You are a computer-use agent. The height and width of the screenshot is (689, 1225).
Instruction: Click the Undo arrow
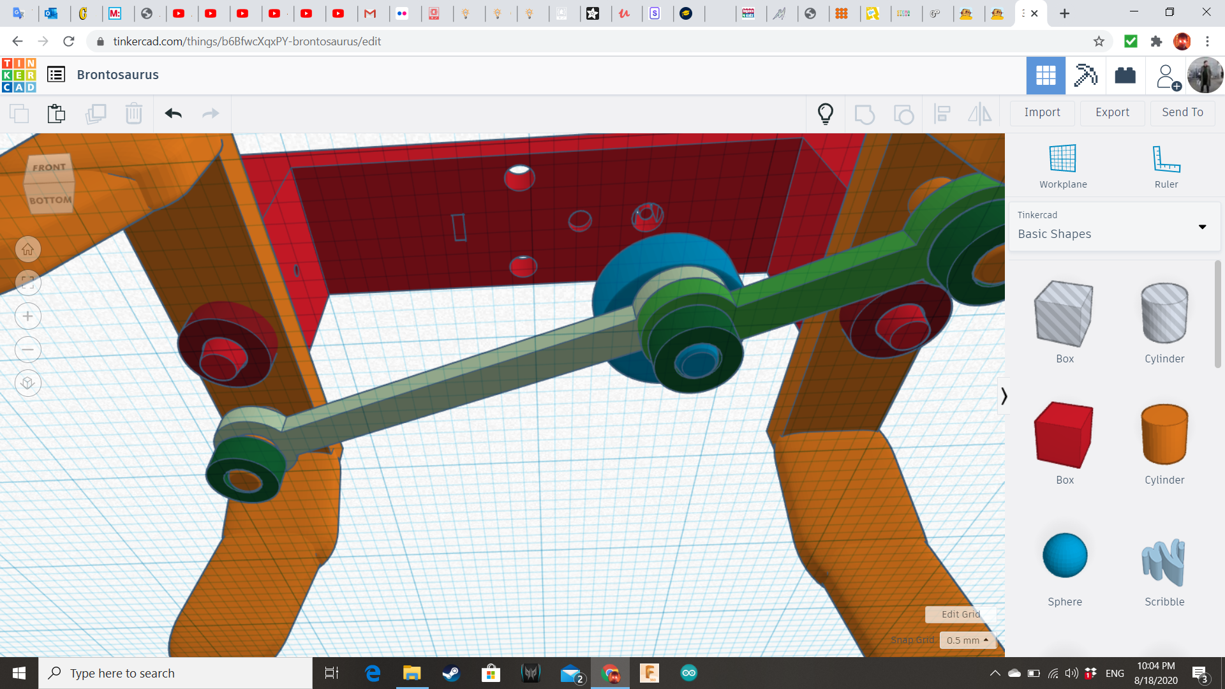pyautogui.click(x=173, y=114)
